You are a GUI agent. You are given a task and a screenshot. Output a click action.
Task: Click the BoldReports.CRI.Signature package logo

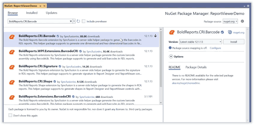tap(12, 67)
